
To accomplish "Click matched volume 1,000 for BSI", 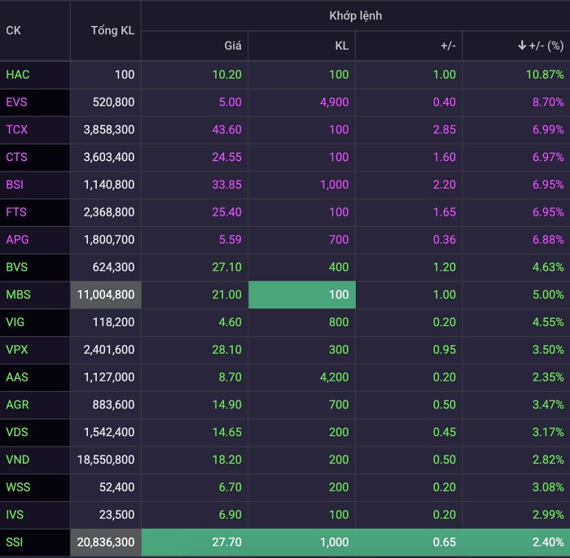I will pyautogui.click(x=335, y=185).
